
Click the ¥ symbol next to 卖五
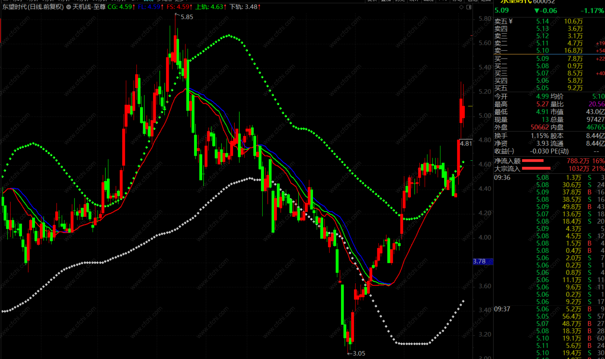(510, 21)
